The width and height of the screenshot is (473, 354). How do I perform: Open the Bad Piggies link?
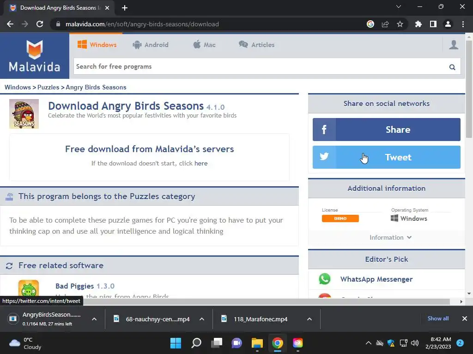point(74,286)
